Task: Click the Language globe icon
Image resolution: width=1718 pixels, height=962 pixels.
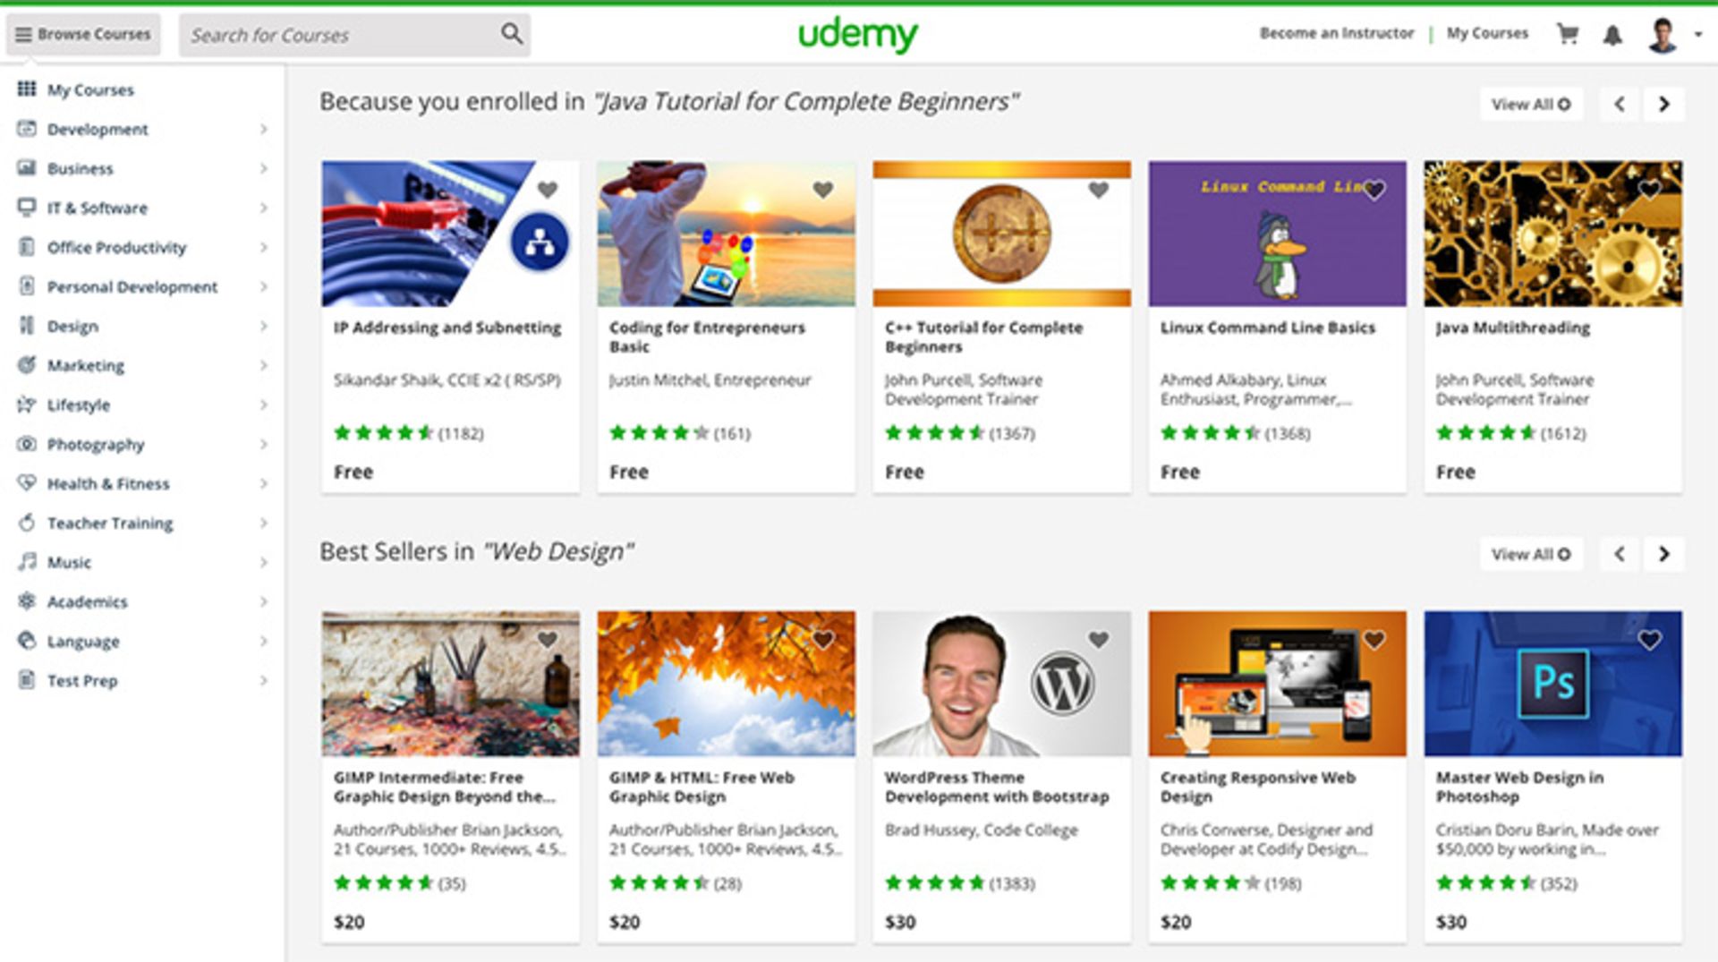Action: click(27, 640)
